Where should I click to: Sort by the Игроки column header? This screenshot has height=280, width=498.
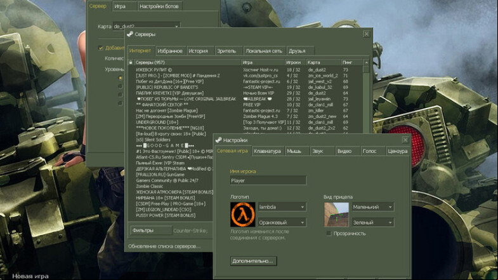click(295, 62)
